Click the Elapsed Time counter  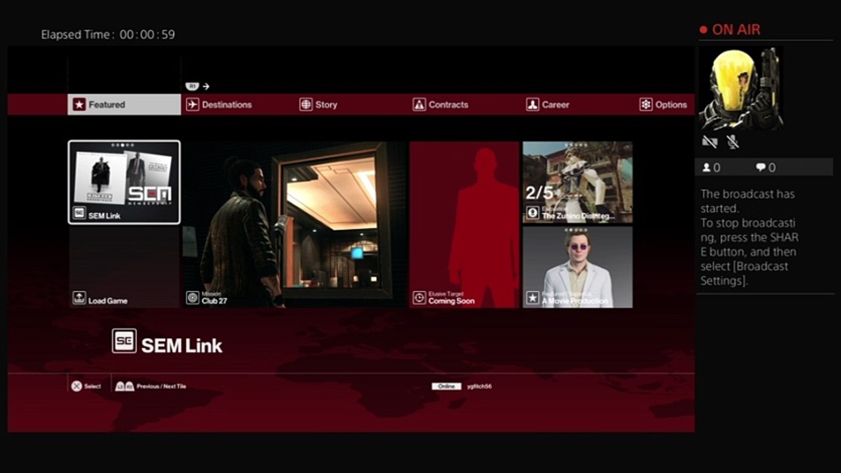click(x=108, y=34)
